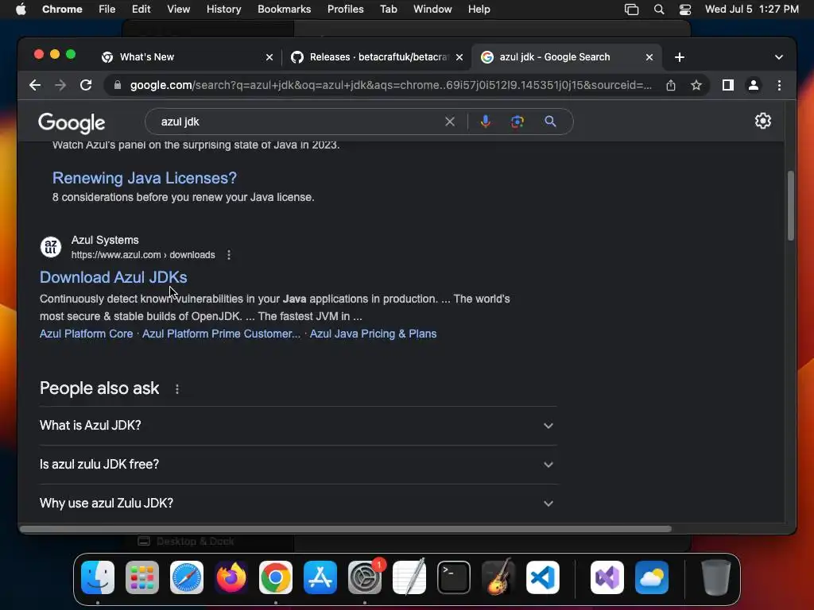Open the Window menu
Screen dimensions: 814x610
(432, 10)
